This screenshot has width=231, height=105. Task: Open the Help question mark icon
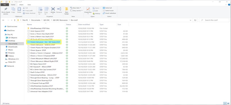[x=229, y=5]
